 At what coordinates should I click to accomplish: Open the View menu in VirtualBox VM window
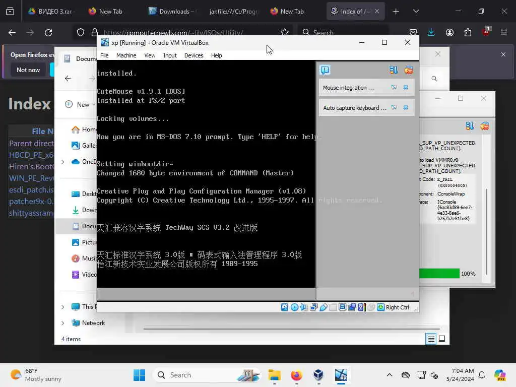point(150,55)
